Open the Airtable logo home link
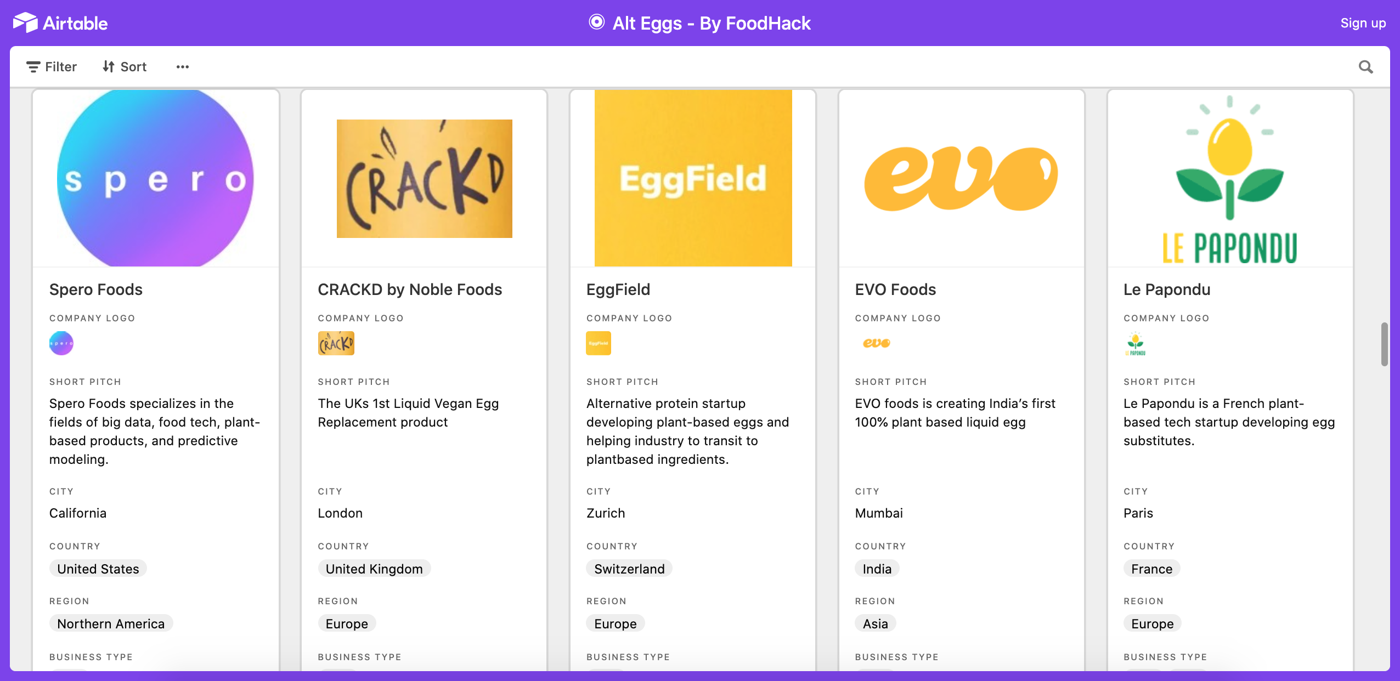This screenshot has width=1400, height=681. click(60, 23)
